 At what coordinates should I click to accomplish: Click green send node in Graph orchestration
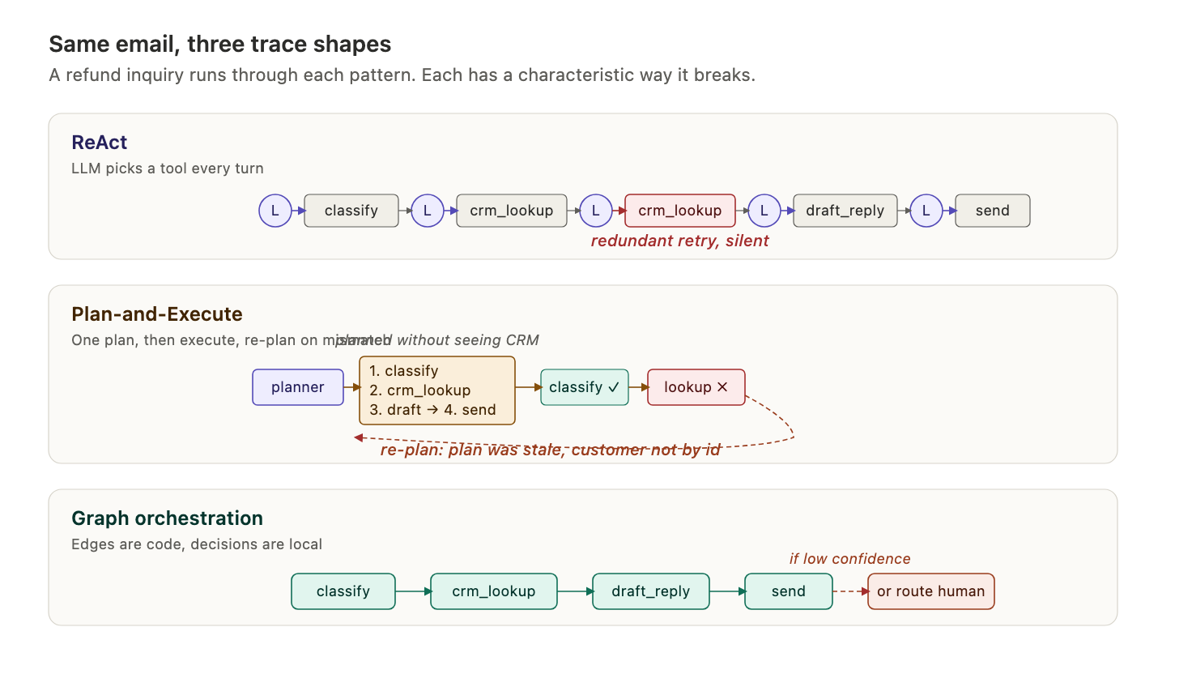[788, 591]
